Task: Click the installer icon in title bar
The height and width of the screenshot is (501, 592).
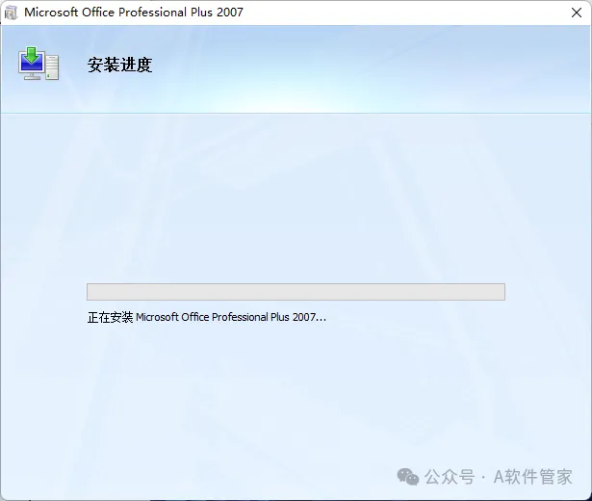Action: point(11,13)
